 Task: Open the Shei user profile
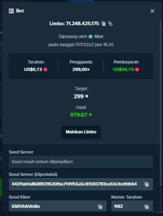99,36
